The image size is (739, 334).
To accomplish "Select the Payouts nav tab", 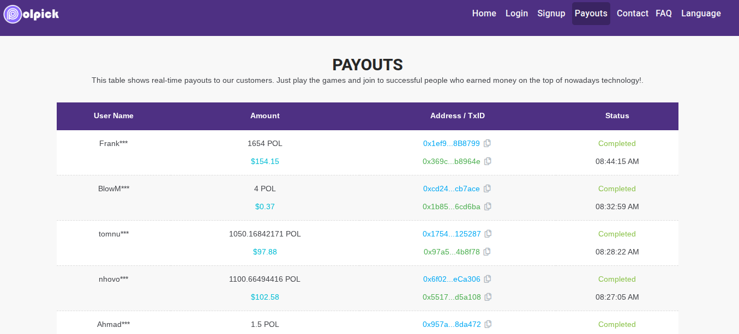I will pyautogui.click(x=591, y=14).
